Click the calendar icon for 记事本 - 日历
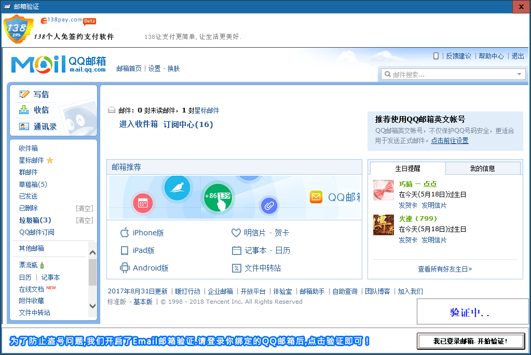The height and width of the screenshot is (355, 531). pyautogui.click(x=236, y=250)
